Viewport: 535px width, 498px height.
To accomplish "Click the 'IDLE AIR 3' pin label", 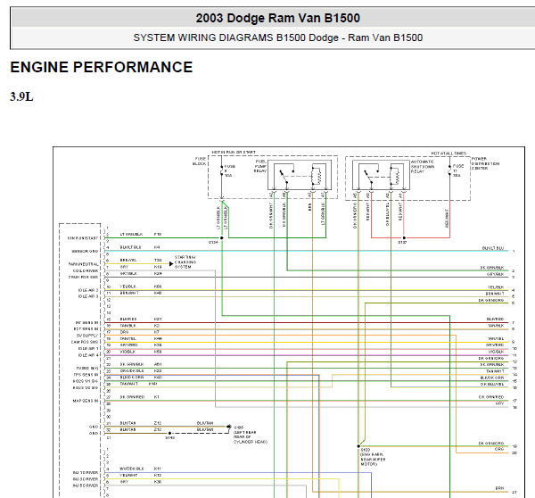I will click(88, 296).
